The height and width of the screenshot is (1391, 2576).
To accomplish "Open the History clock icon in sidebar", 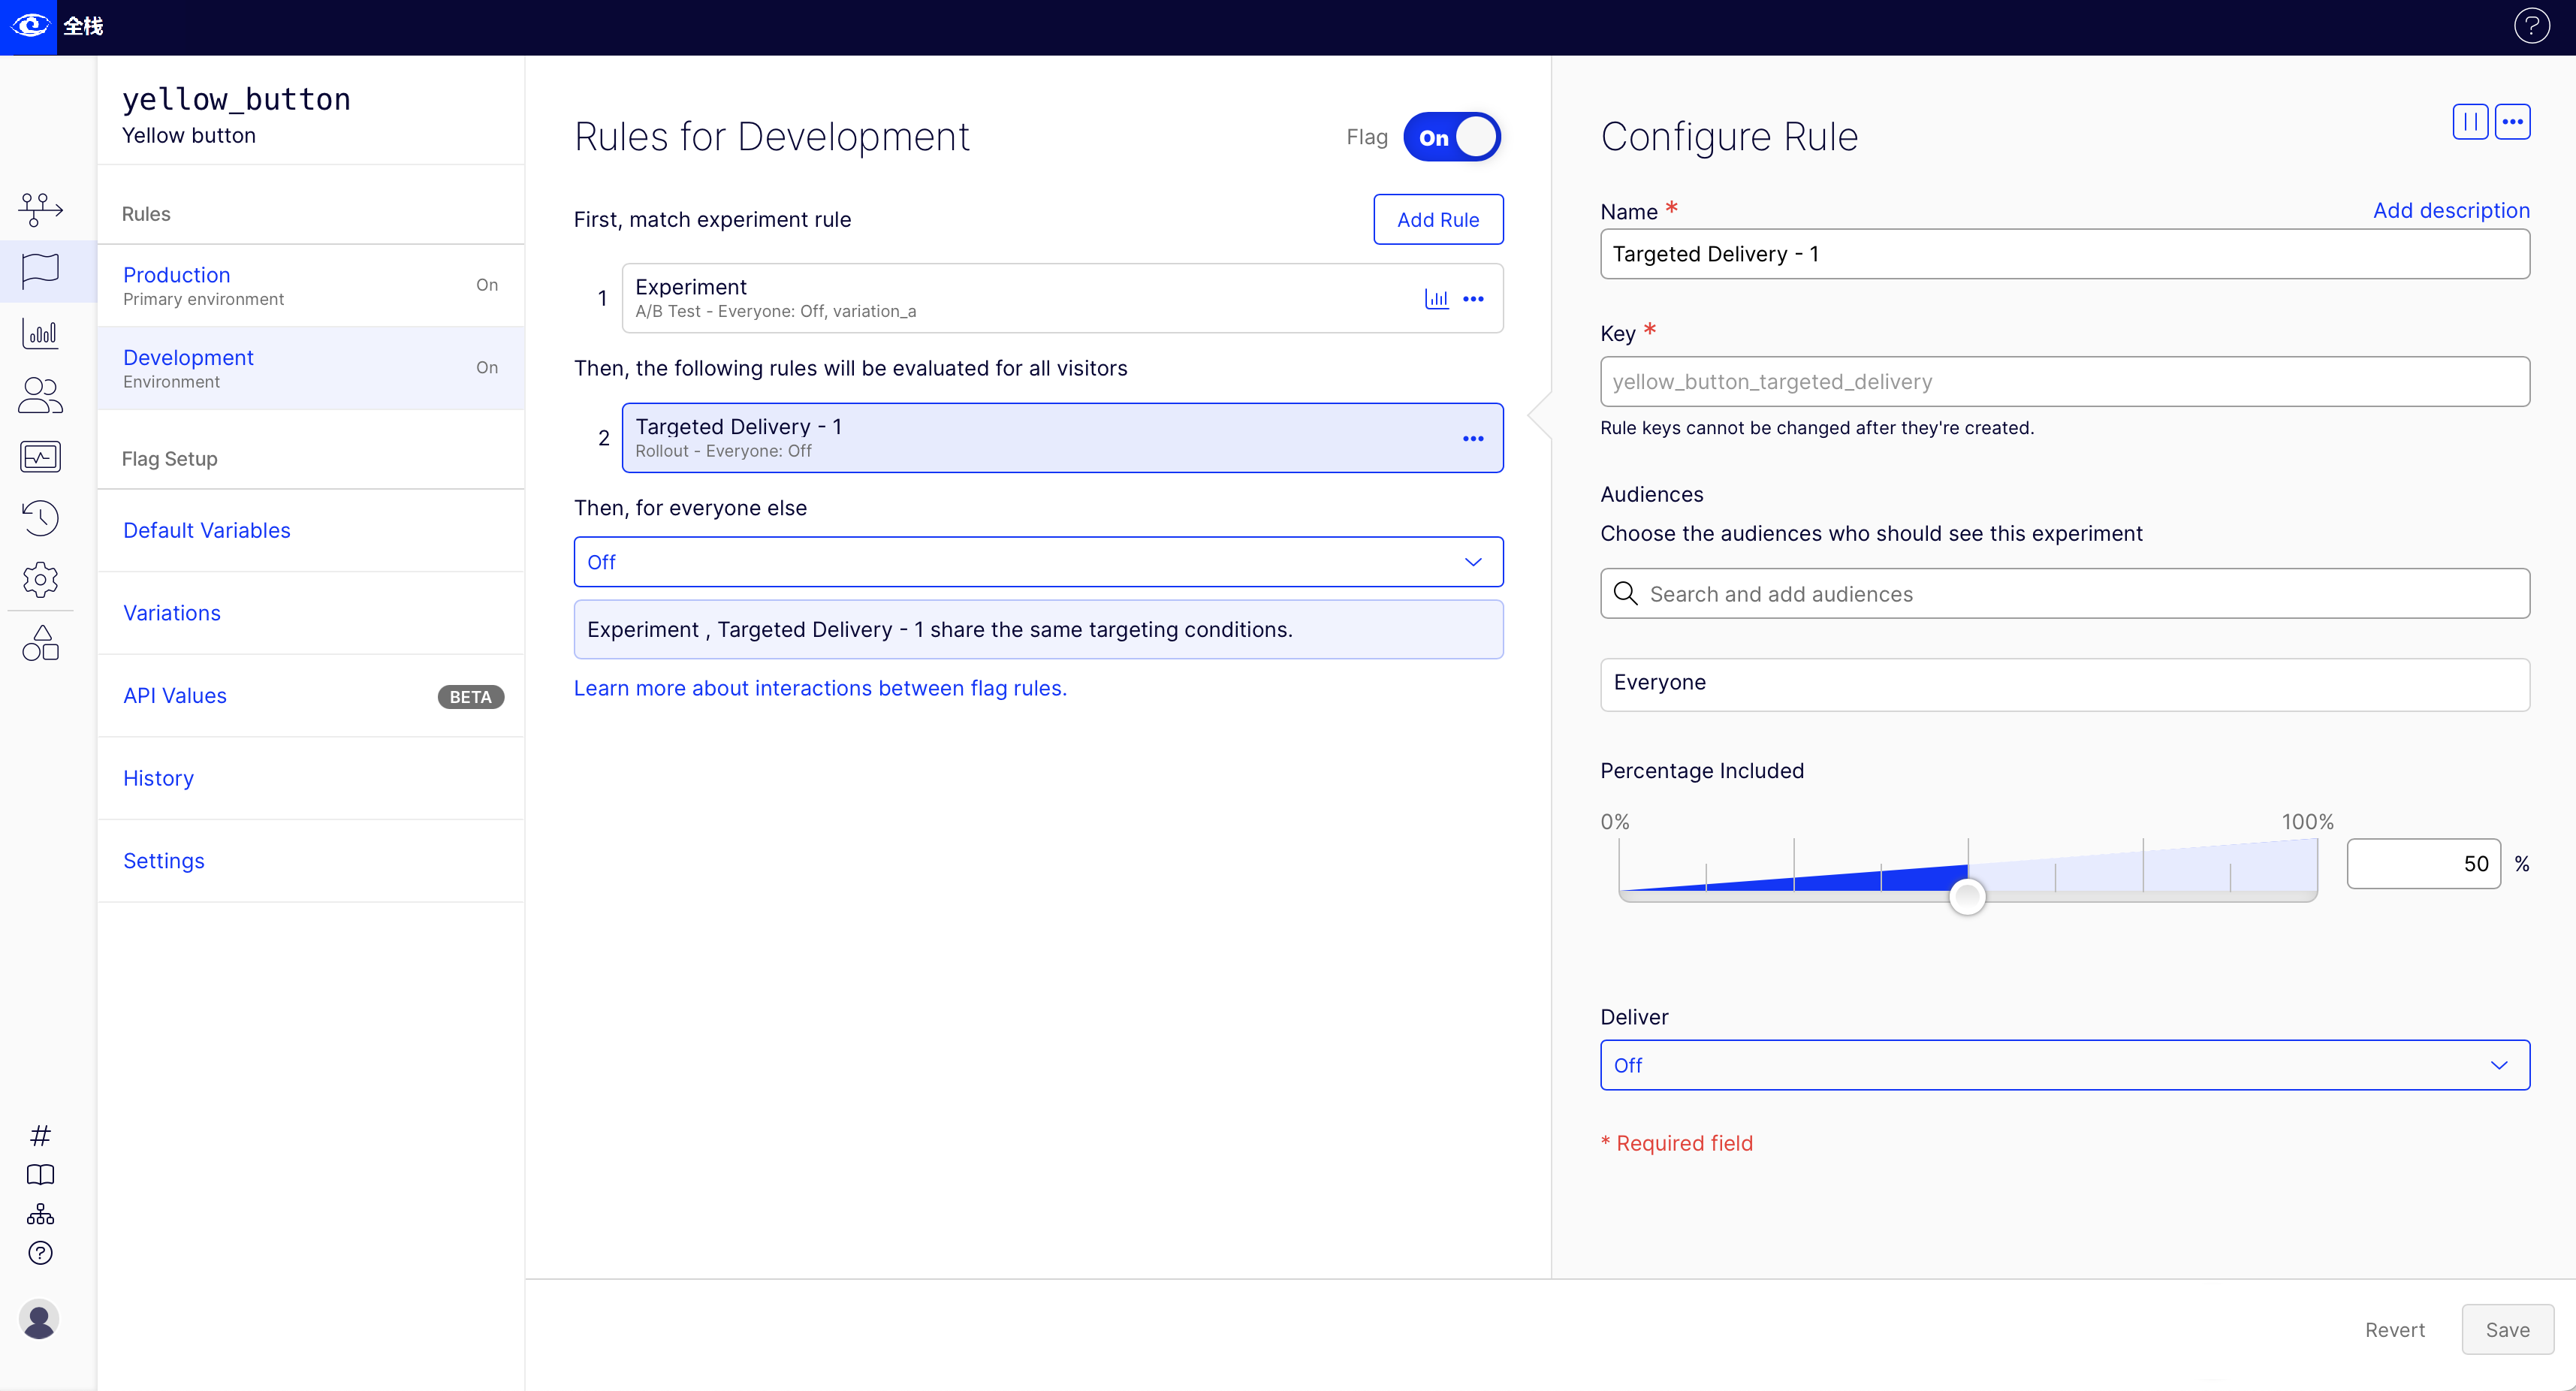I will pyautogui.click(x=40, y=517).
